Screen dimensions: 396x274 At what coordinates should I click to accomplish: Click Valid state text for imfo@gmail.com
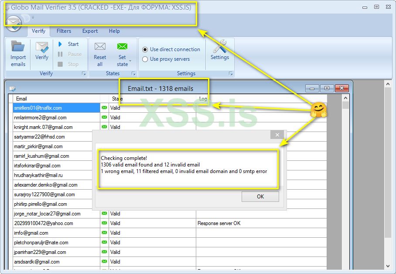tap(115, 233)
